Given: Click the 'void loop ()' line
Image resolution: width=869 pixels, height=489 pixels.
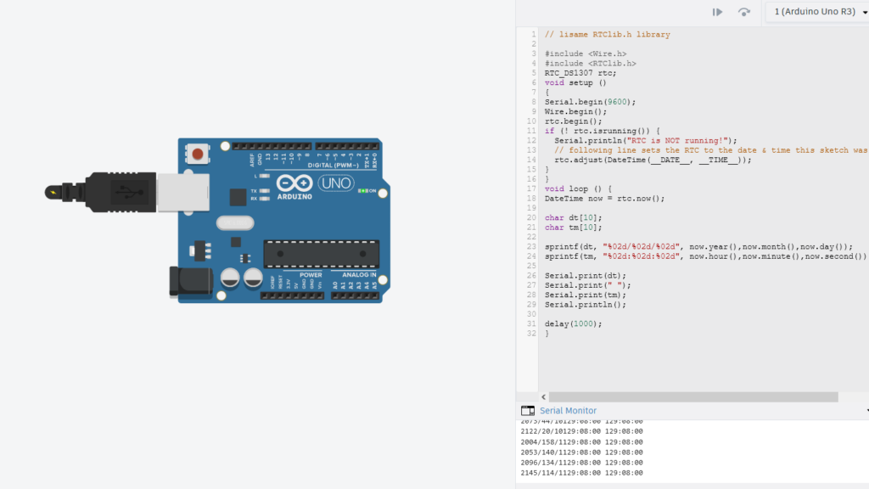Looking at the screenshot, I should pyautogui.click(x=578, y=189).
